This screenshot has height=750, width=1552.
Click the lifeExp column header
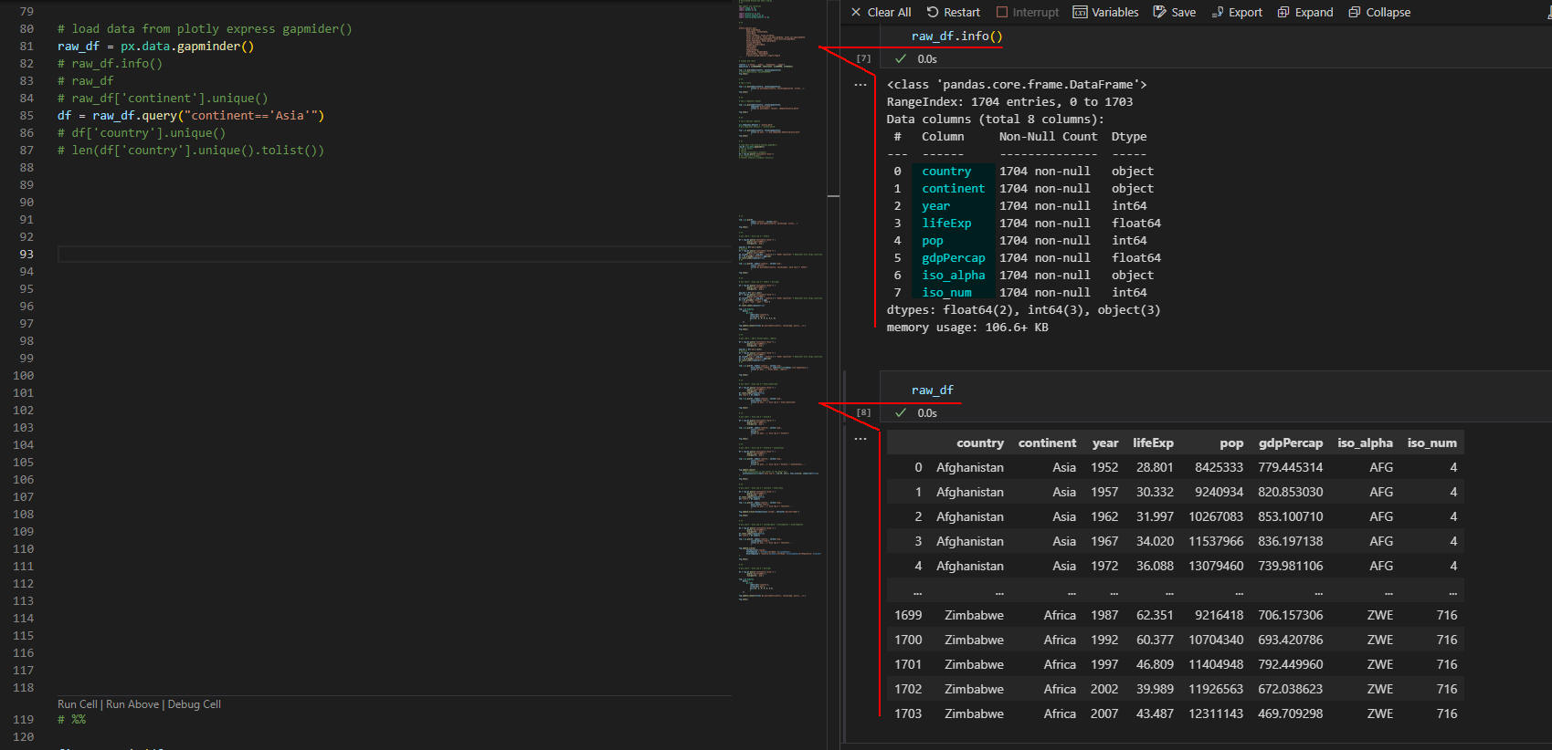pyautogui.click(x=1153, y=443)
